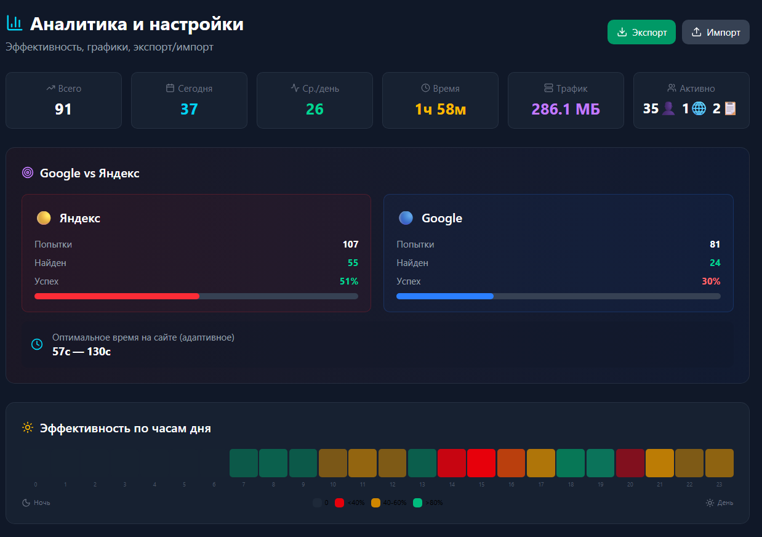This screenshot has width=762, height=537.
Task: Select the hour 10 heatmap cell
Action: pos(333,463)
